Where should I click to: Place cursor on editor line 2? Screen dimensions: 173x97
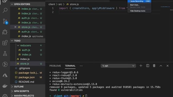coord(109,12)
